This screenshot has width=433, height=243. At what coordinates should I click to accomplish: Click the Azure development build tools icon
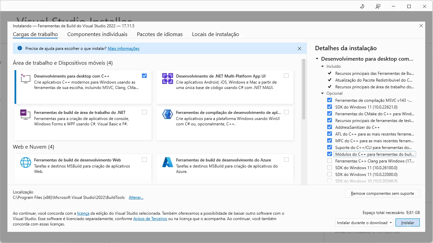coord(168,162)
